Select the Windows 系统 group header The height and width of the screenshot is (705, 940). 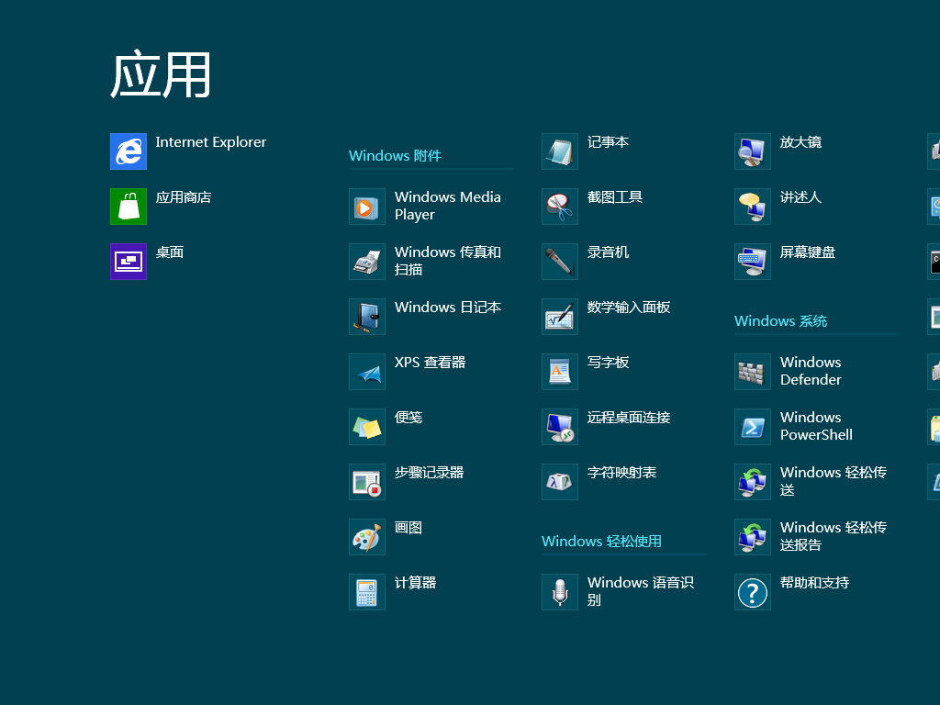[780, 321]
